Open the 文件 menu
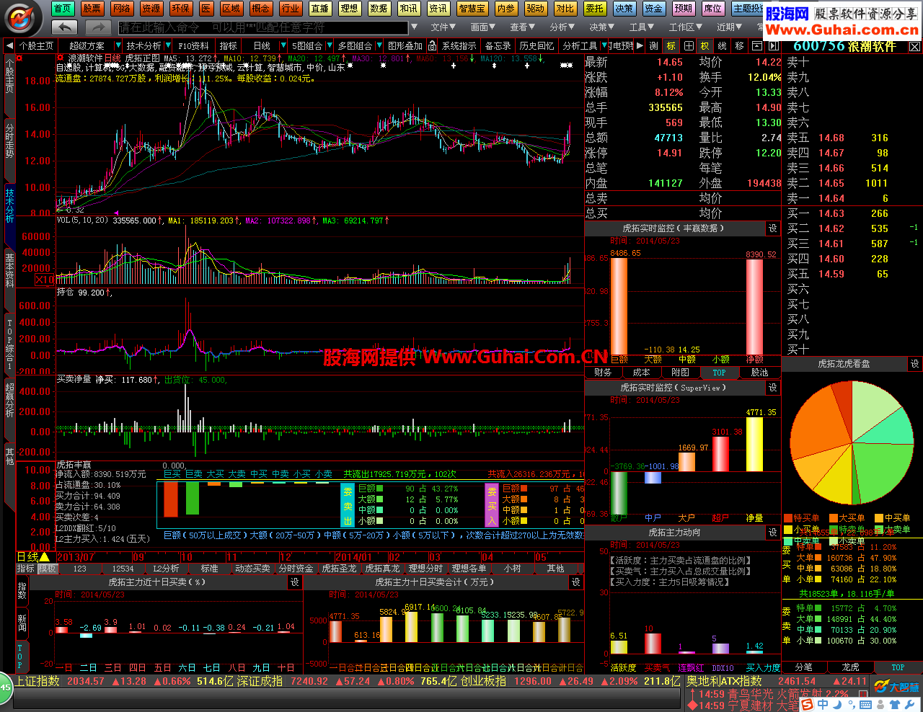923x712 pixels. (x=443, y=27)
